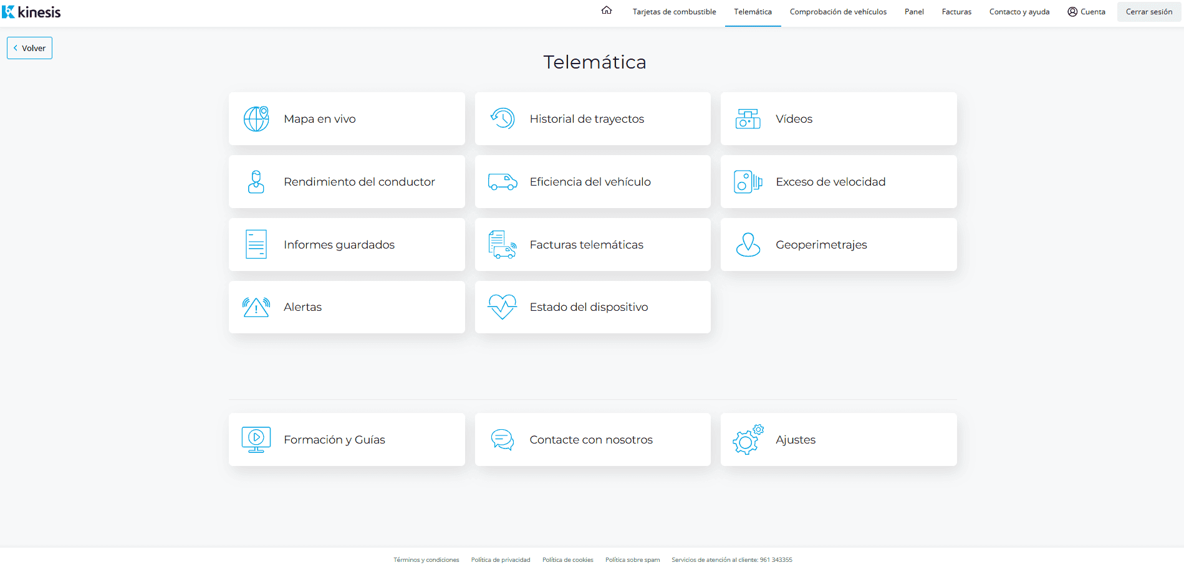Screen dimensions: 1184x570
Task: Open the Mapa en vivo globe icon
Action: point(256,119)
